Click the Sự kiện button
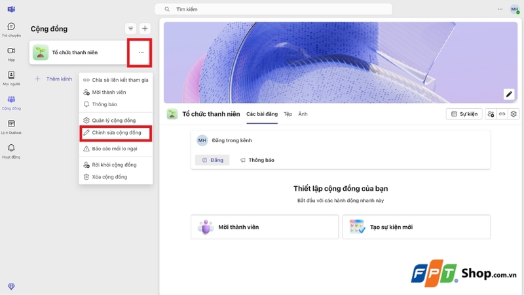 pyautogui.click(x=464, y=114)
